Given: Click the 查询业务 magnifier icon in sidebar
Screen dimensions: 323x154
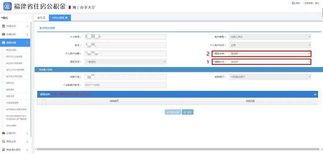Looking at the screenshot, I should coord(4,141).
